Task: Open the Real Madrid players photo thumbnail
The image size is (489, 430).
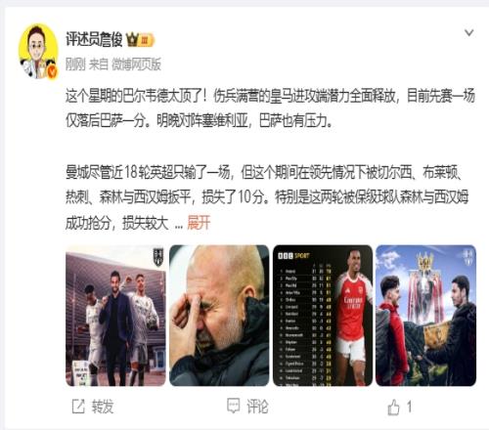Action: click(115, 316)
